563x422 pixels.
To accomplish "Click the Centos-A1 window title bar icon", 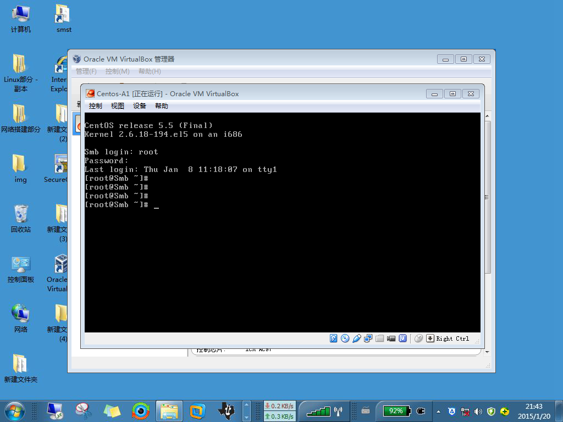I will (x=91, y=93).
